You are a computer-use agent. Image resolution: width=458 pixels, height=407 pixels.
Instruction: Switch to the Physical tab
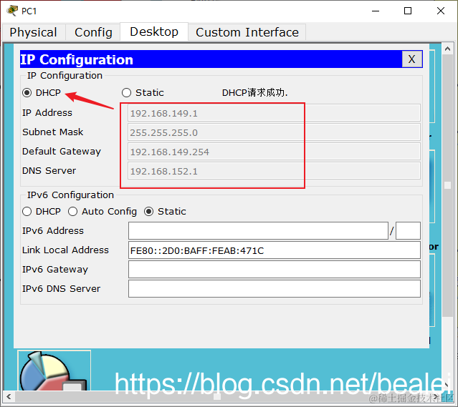tap(33, 32)
